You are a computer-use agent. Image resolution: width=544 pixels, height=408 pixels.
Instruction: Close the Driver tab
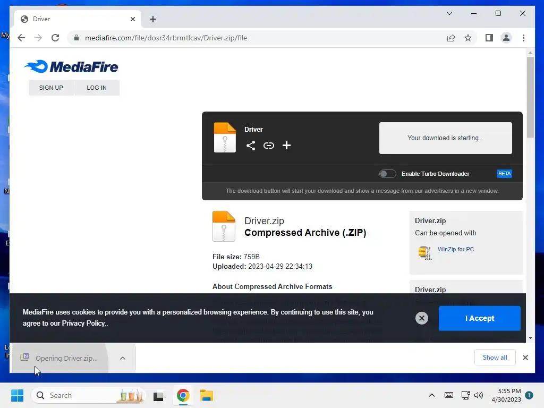click(x=132, y=19)
